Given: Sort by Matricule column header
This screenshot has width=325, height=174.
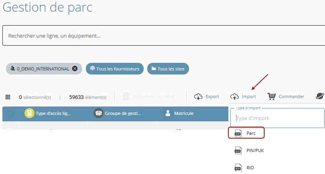Looking at the screenshot, I should click(x=184, y=113).
